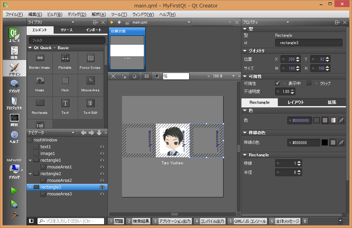Viewport: 352px width, 228px height.
Task: Run the project with the green arrow
Action: point(14,191)
